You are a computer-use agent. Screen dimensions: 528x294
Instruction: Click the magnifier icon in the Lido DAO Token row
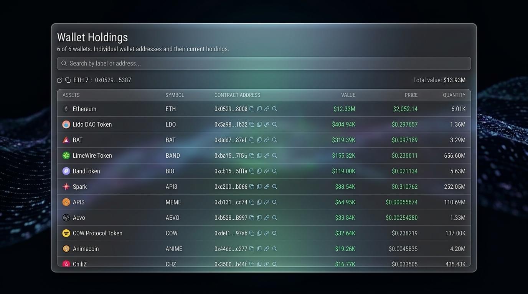click(x=274, y=124)
